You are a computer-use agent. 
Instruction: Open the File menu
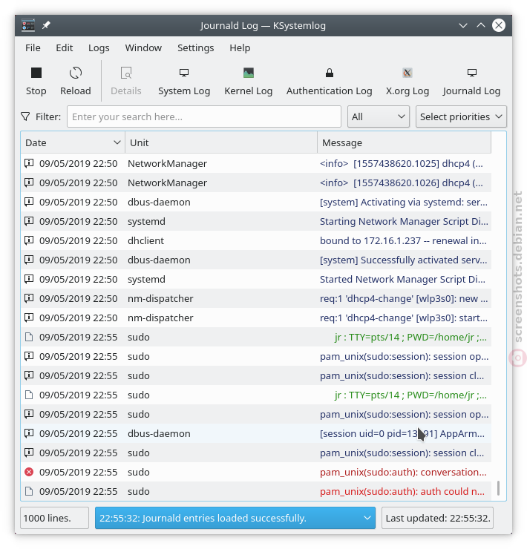[x=33, y=47]
